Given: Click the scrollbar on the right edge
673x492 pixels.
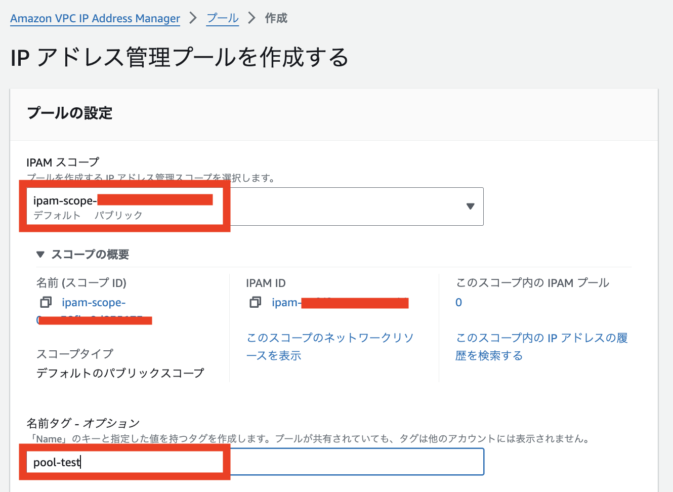Looking at the screenshot, I should 670,246.
